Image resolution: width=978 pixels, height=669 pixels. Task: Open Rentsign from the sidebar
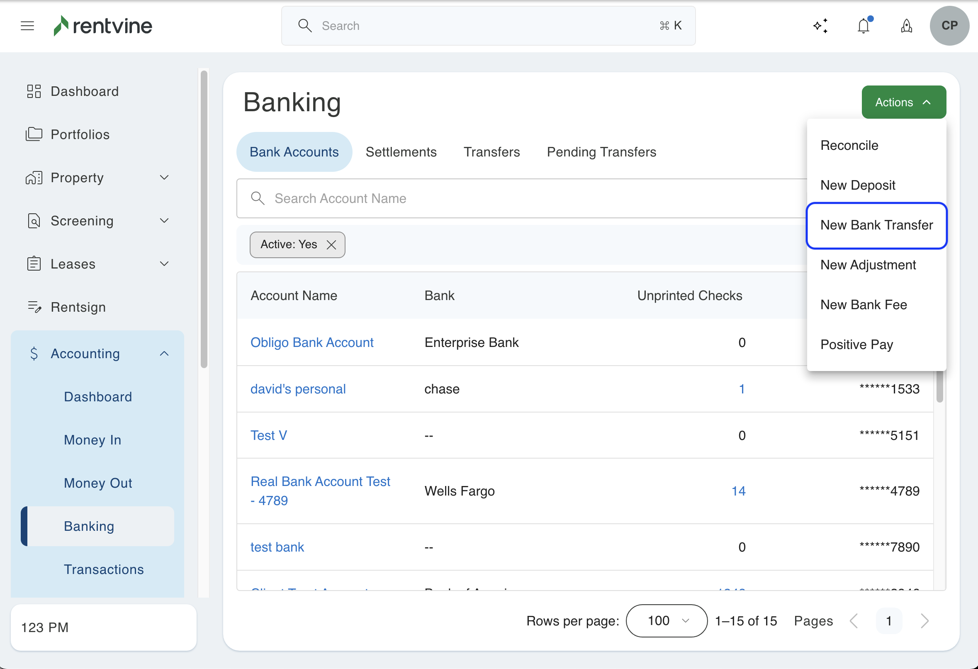(78, 307)
